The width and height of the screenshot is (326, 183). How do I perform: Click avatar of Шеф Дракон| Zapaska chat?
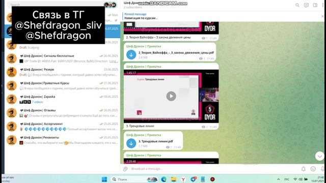[12, 99]
